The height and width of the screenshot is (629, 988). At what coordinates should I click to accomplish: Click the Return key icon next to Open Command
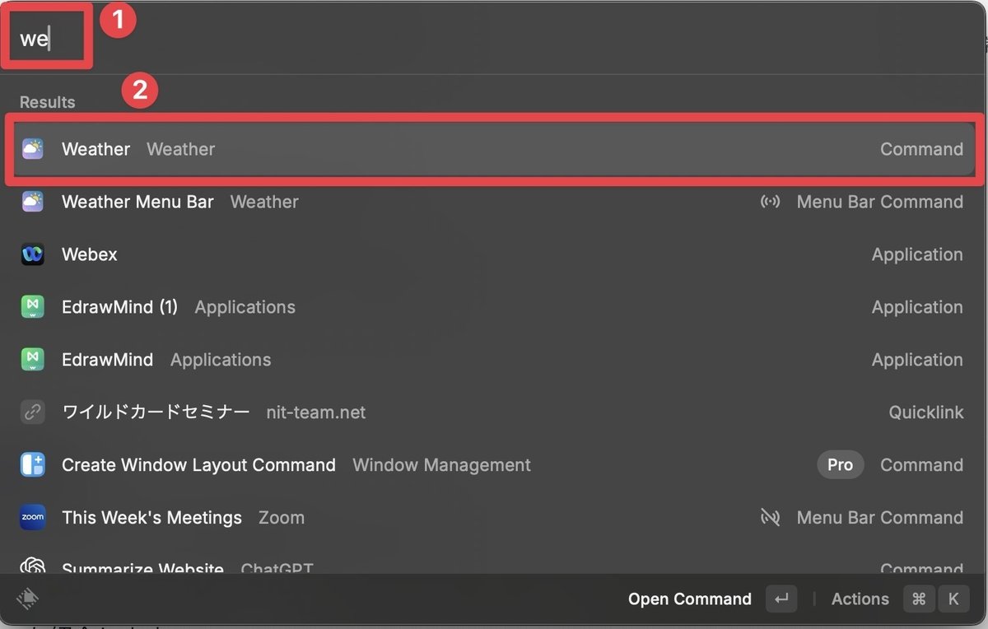point(781,599)
